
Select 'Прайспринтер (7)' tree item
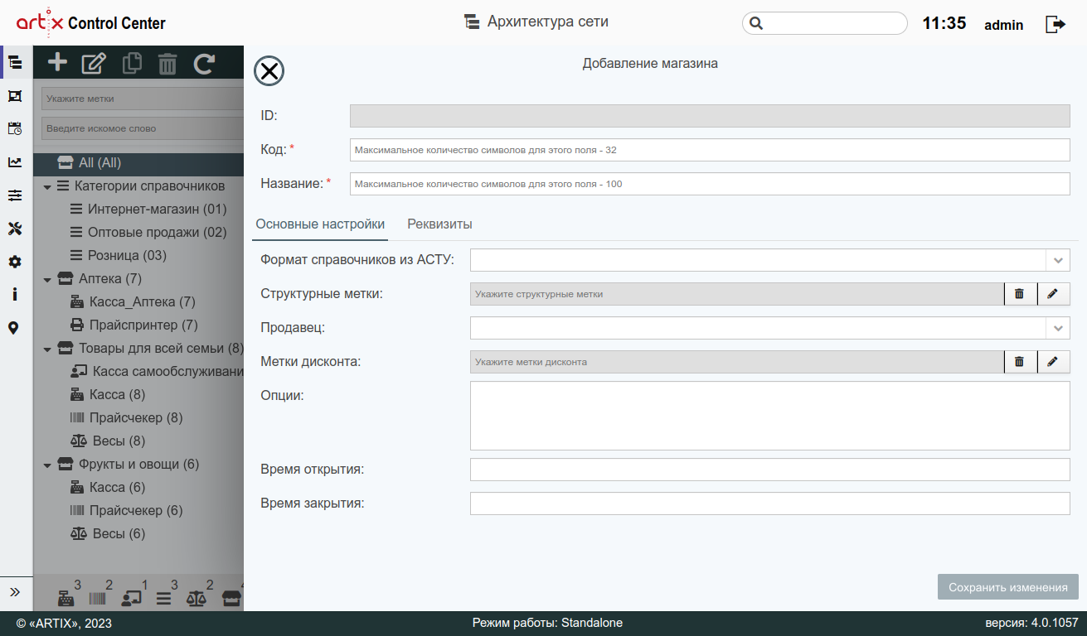(133, 325)
